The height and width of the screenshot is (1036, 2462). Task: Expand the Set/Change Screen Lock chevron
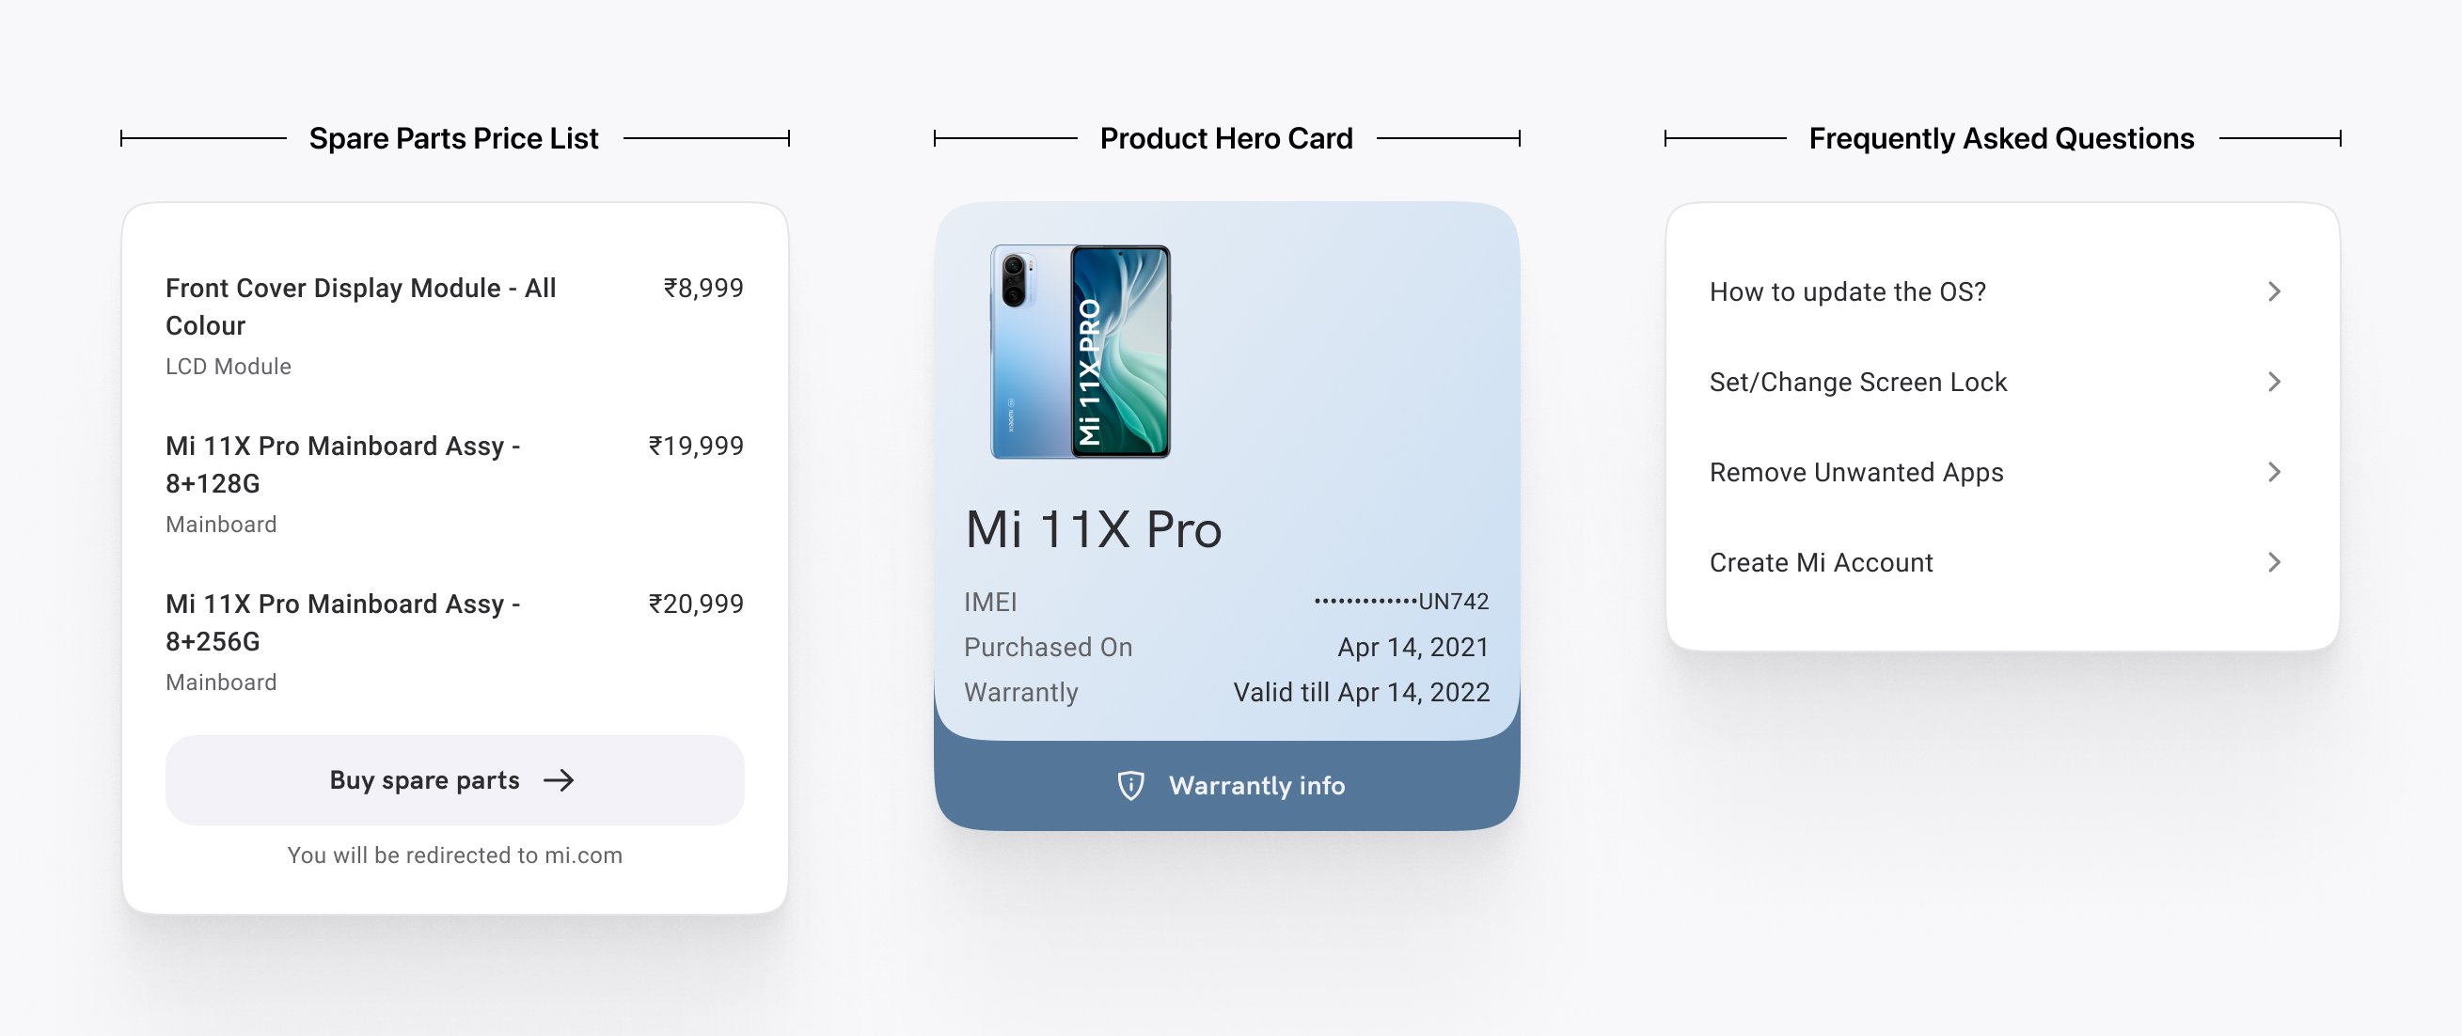[2275, 383]
